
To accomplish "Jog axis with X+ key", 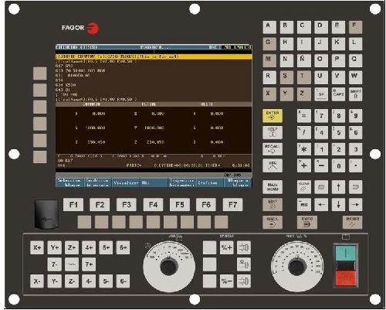I will (37, 247).
